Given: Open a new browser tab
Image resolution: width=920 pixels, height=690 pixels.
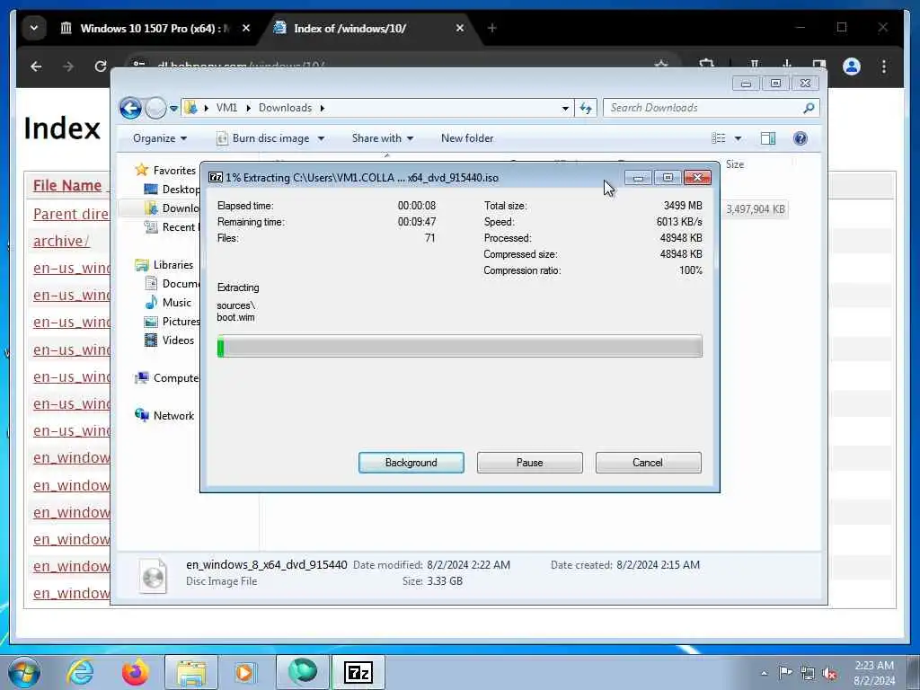Looking at the screenshot, I should 491,28.
